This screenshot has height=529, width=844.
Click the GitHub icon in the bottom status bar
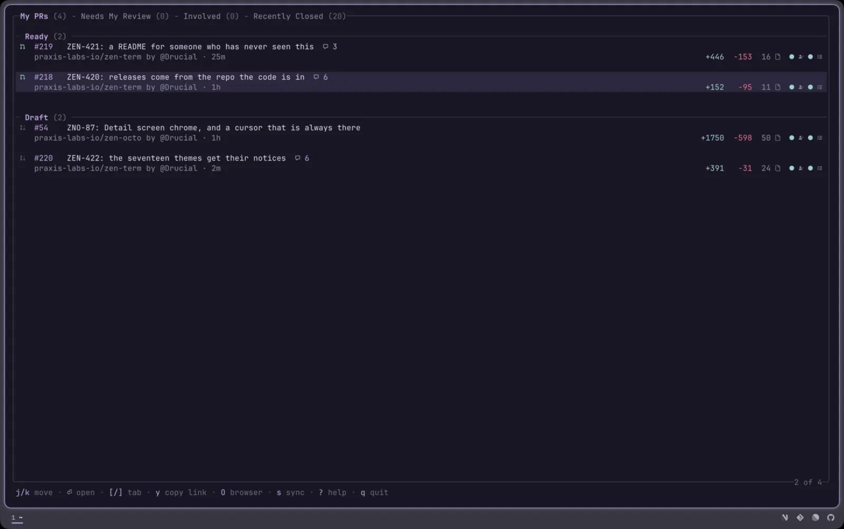click(831, 517)
